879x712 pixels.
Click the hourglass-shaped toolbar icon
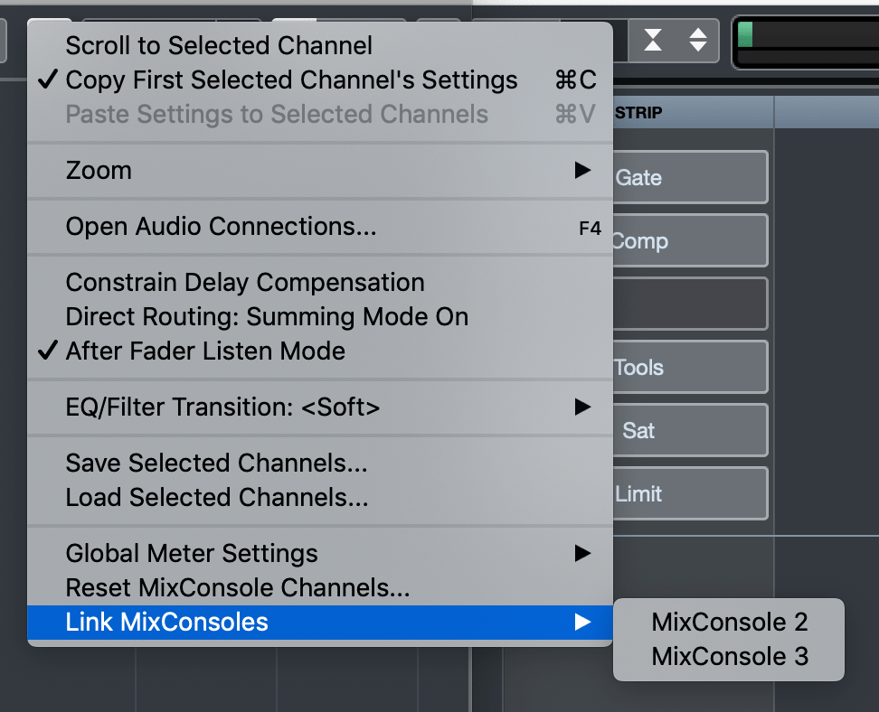point(654,41)
